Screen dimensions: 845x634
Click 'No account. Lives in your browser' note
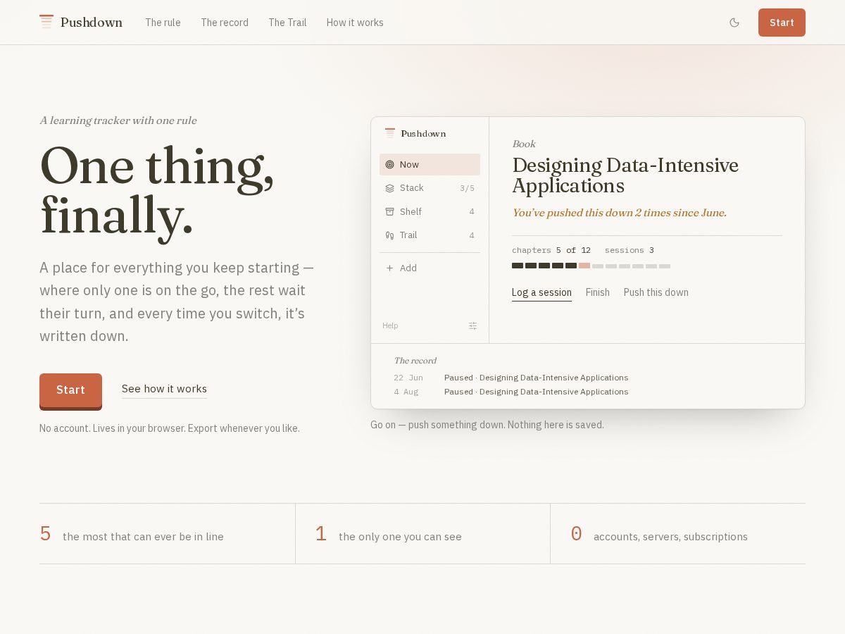pos(170,428)
